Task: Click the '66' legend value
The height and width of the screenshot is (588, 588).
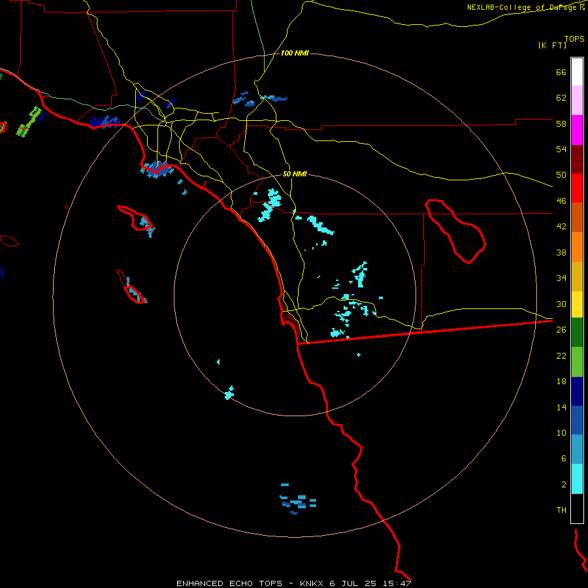Action: point(561,73)
